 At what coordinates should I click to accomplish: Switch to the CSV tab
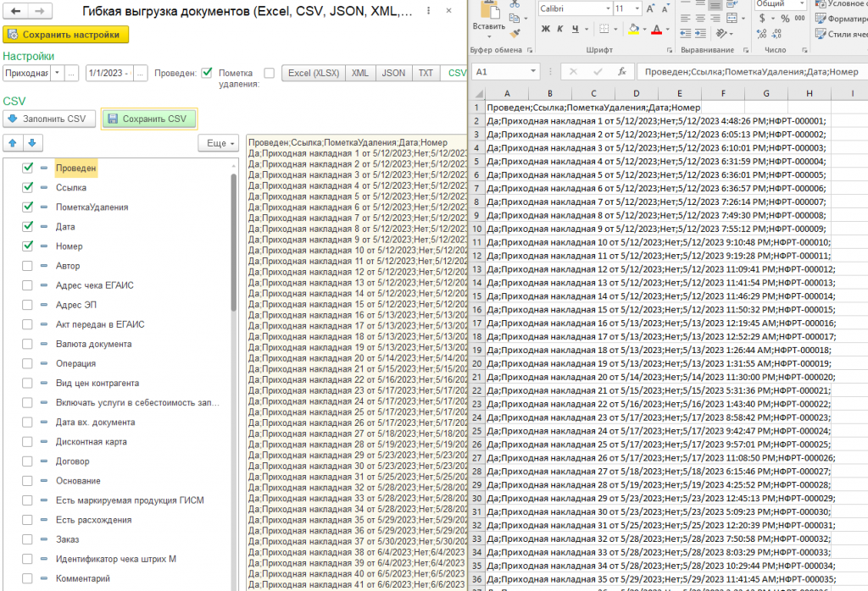pyautogui.click(x=456, y=73)
